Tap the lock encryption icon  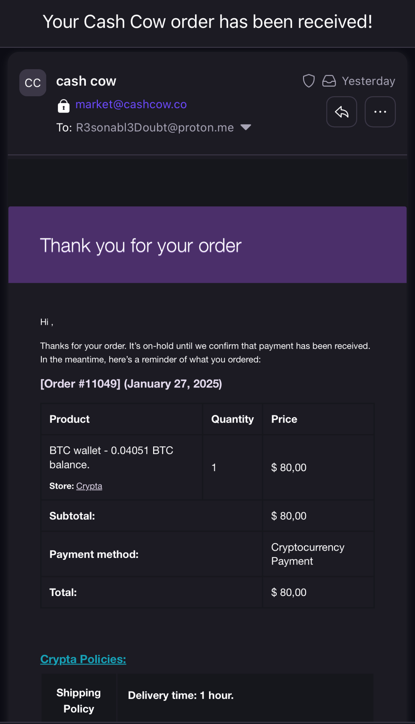pos(64,106)
